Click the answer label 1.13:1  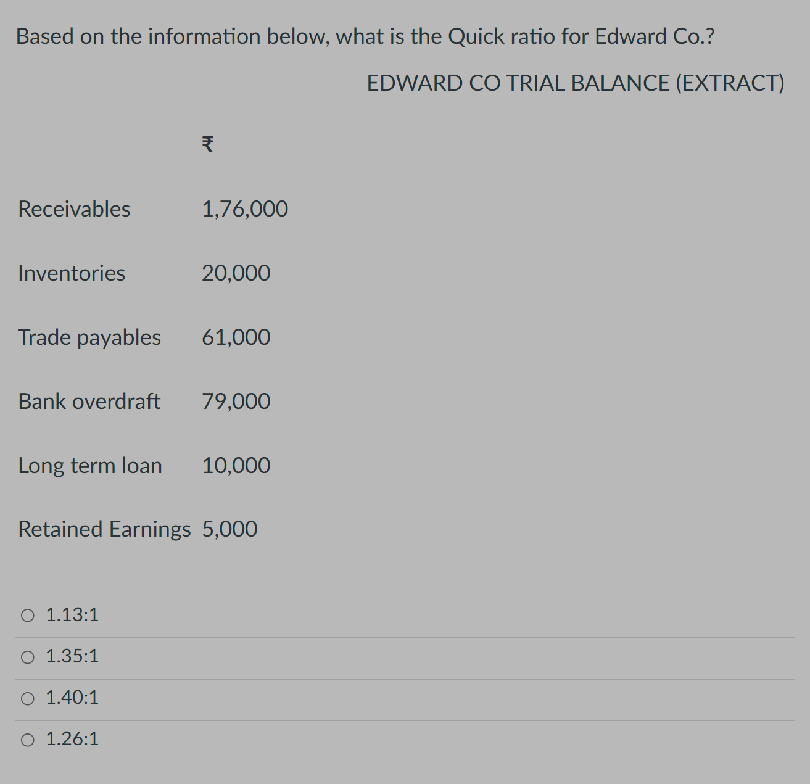pyautogui.click(x=71, y=615)
